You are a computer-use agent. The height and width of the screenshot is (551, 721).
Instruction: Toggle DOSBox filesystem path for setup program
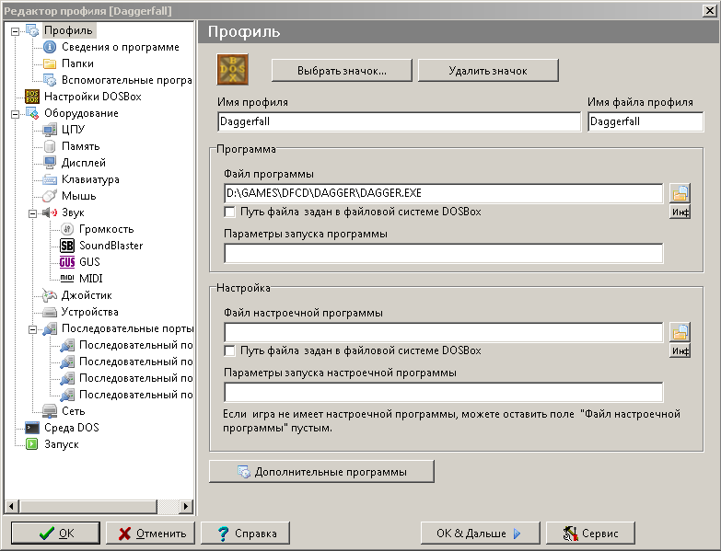230,350
